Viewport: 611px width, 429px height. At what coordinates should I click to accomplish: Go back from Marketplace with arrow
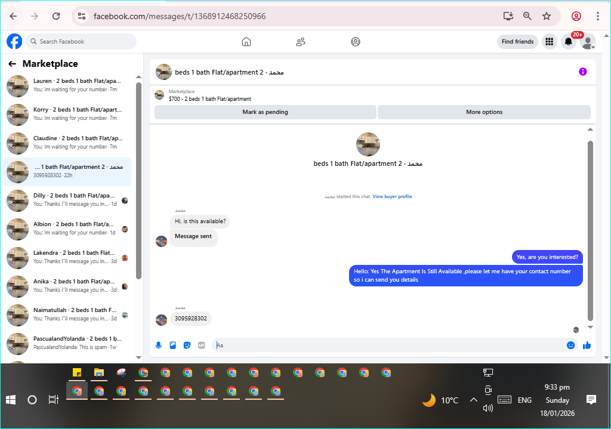coord(13,64)
